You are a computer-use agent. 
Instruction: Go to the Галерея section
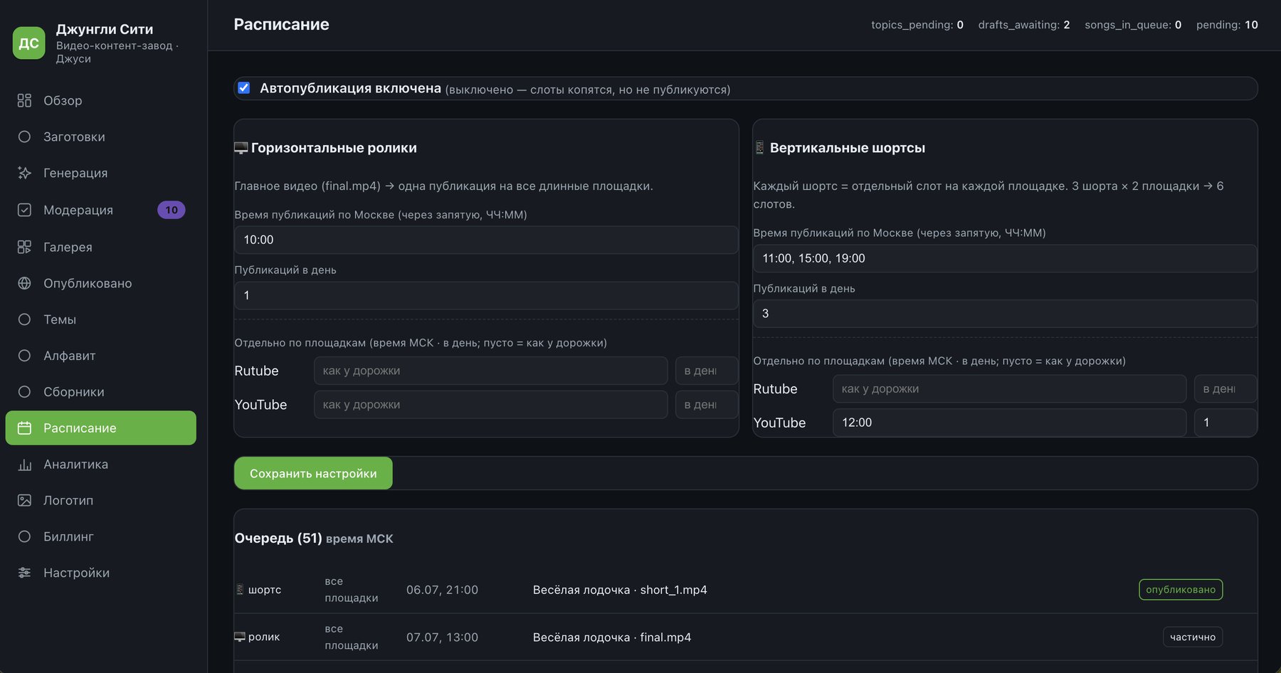tap(100, 247)
